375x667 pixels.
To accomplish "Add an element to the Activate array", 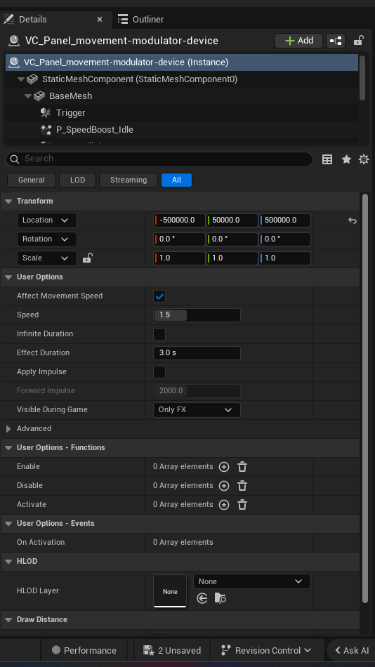I will [x=224, y=505].
